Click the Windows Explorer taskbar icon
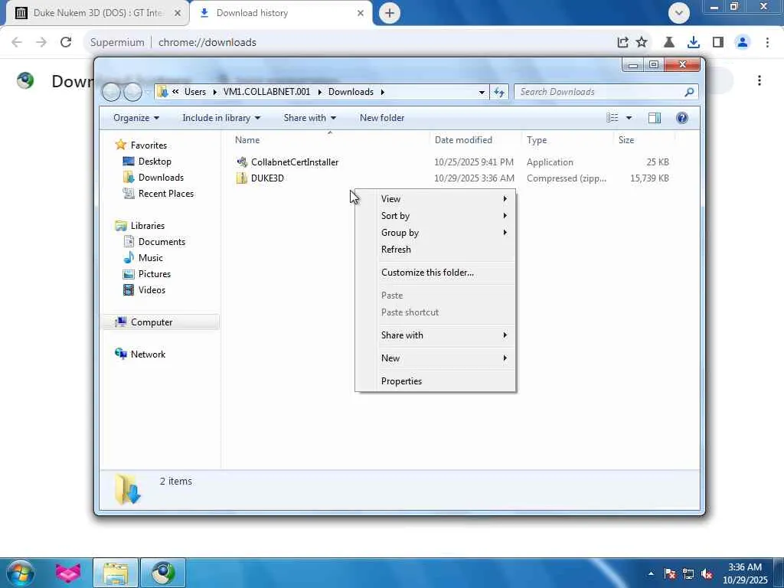 pyautogui.click(x=116, y=573)
